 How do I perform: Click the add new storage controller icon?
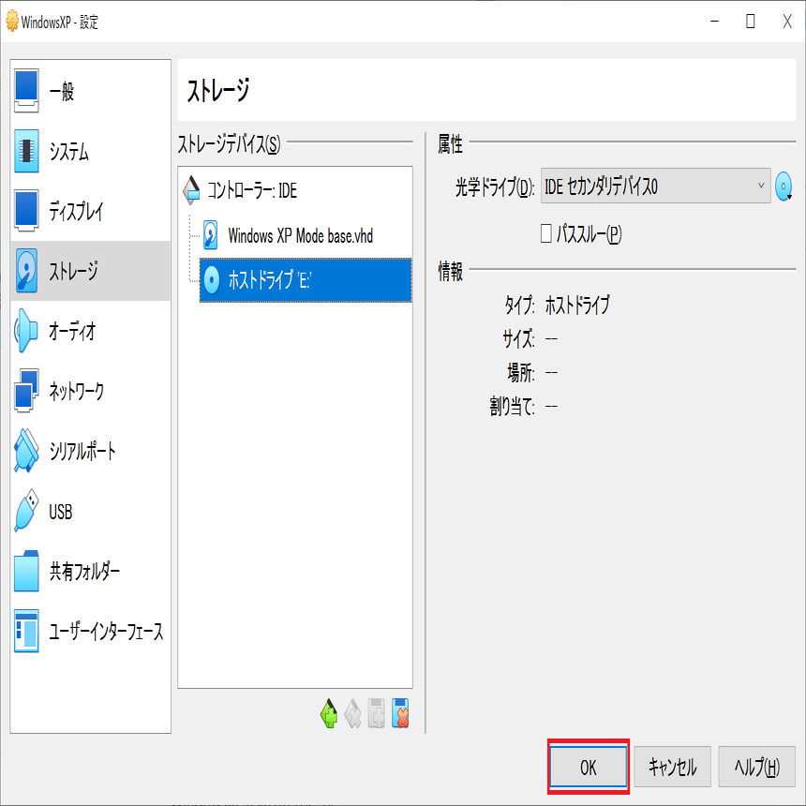(329, 713)
